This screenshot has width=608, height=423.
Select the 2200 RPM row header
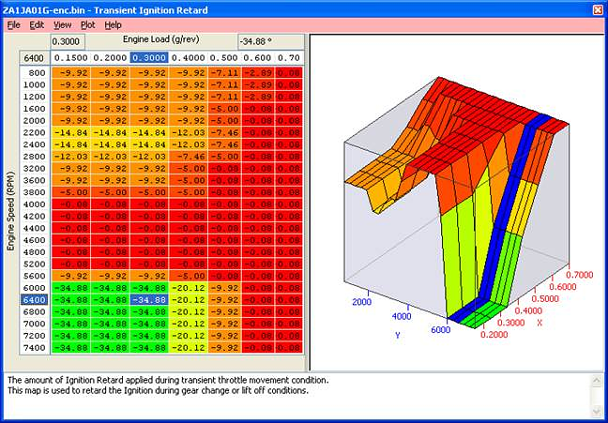tap(37, 133)
